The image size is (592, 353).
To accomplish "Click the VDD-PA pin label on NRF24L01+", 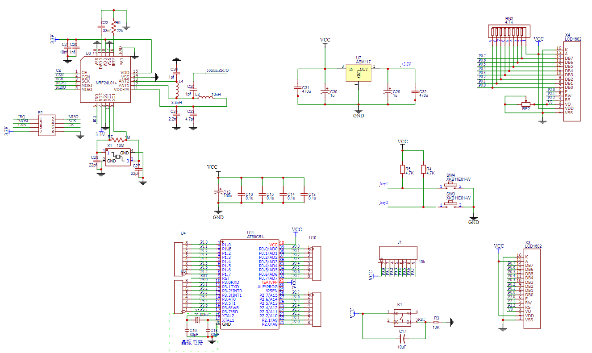I will [x=122, y=89].
